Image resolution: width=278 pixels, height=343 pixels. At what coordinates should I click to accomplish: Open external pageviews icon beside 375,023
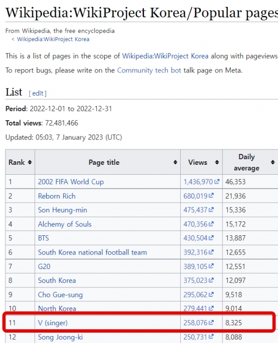click(x=211, y=280)
